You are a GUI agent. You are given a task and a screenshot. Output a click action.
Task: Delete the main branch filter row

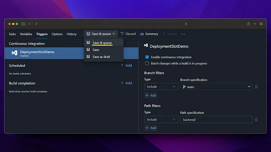[x=256, y=87]
